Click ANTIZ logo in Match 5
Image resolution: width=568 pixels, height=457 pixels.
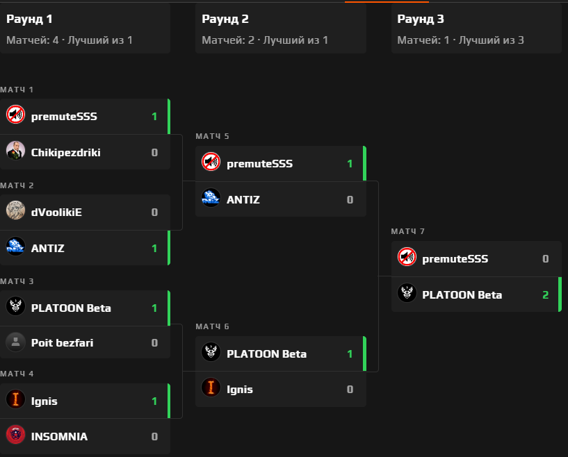[211, 199]
